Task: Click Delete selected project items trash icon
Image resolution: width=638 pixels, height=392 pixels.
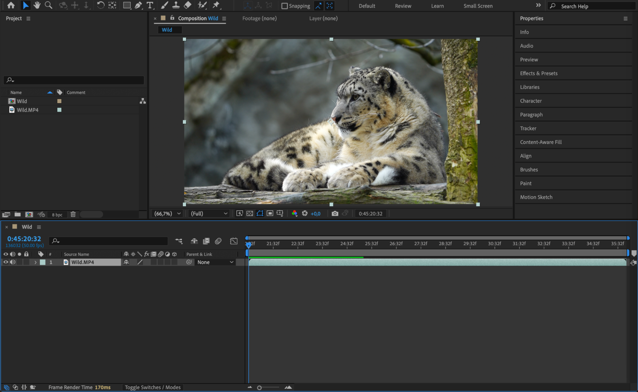Action: pos(73,215)
